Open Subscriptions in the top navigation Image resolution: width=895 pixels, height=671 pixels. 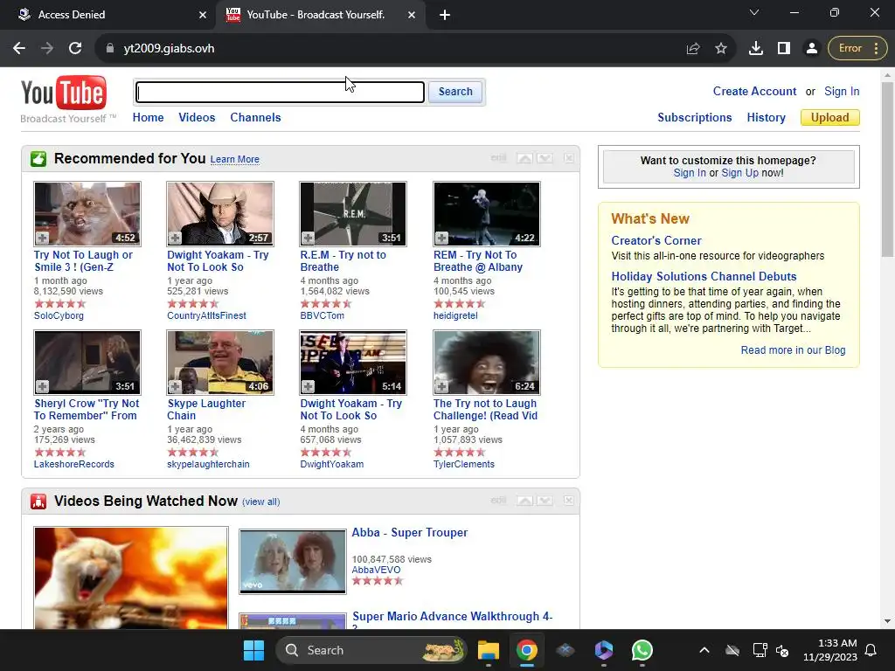point(695,118)
